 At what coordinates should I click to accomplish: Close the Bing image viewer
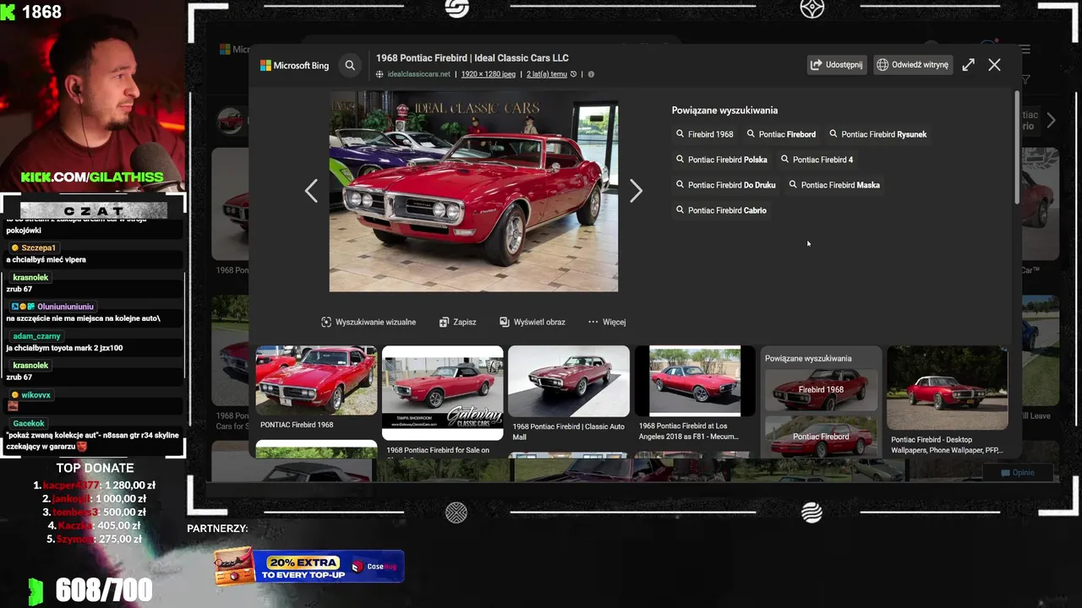[x=994, y=64]
